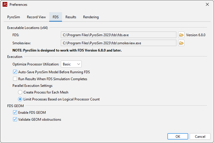Click the Smokeview: field label
This screenshot has height=143, width=214.
[21, 43]
